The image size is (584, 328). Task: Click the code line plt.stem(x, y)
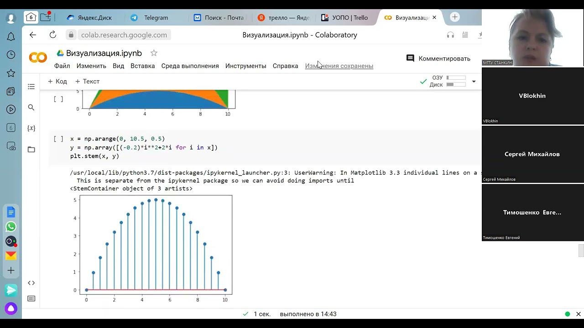[94, 156]
